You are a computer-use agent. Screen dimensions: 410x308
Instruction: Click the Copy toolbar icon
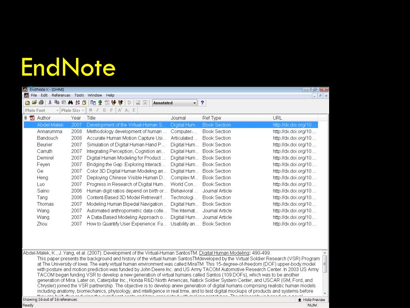point(57,103)
